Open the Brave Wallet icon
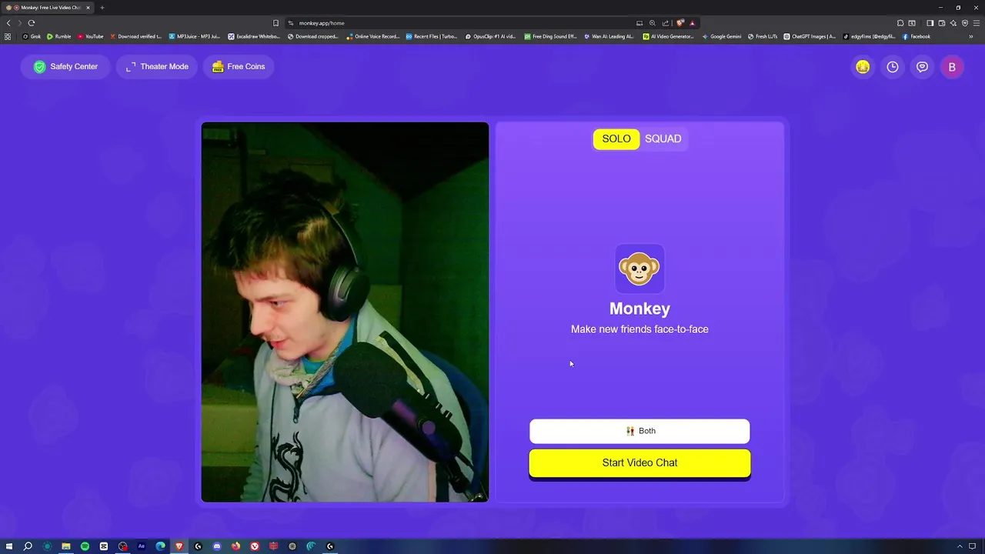This screenshot has width=985, height=554. (941, 23)
